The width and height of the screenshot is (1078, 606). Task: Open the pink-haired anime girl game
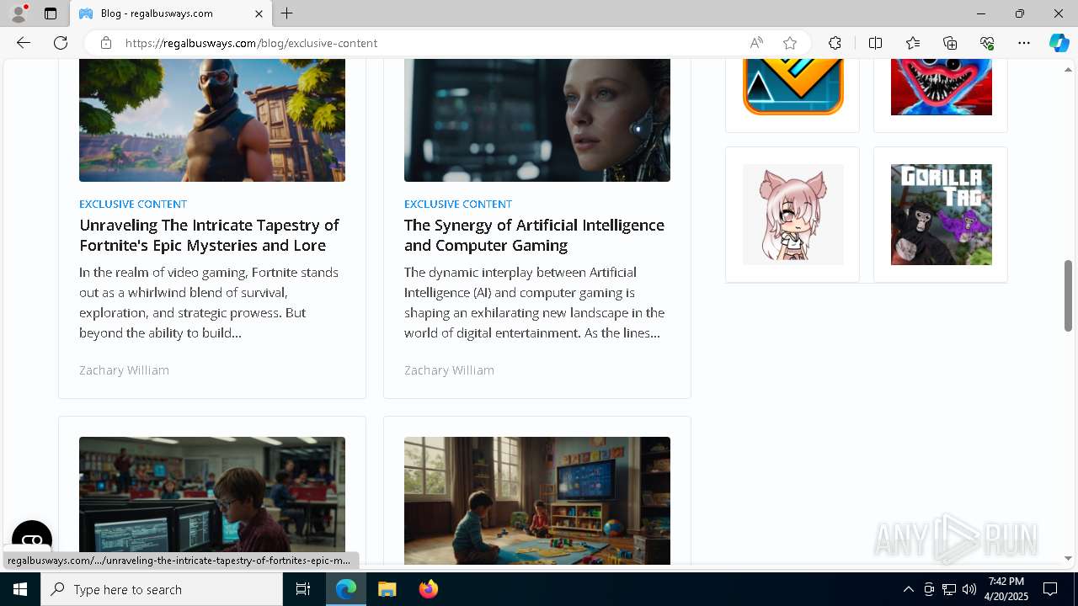792,215
